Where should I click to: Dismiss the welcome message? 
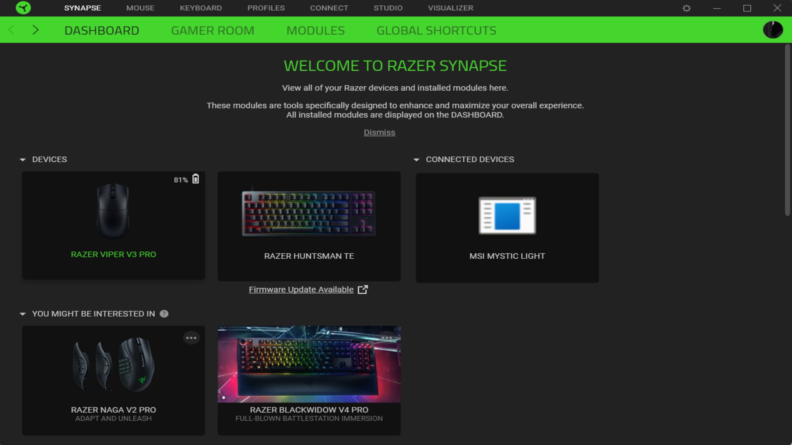[x=379, y=132]
